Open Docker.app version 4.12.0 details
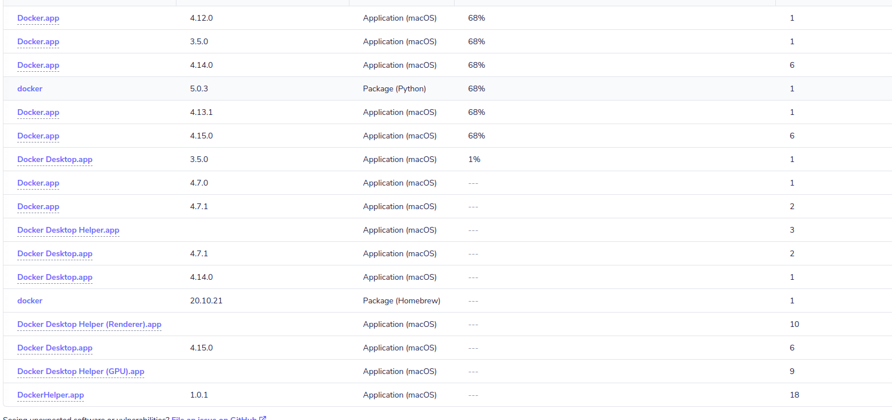Viewport: 892px width, 420px height. pyautogui.click(x=38, y=18)
